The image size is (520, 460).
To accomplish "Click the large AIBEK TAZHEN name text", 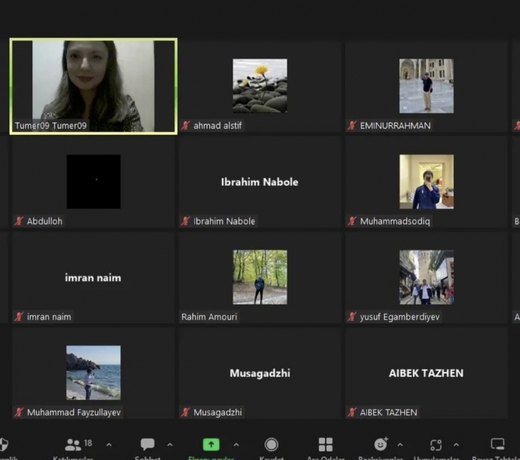I will click(426, 373).
